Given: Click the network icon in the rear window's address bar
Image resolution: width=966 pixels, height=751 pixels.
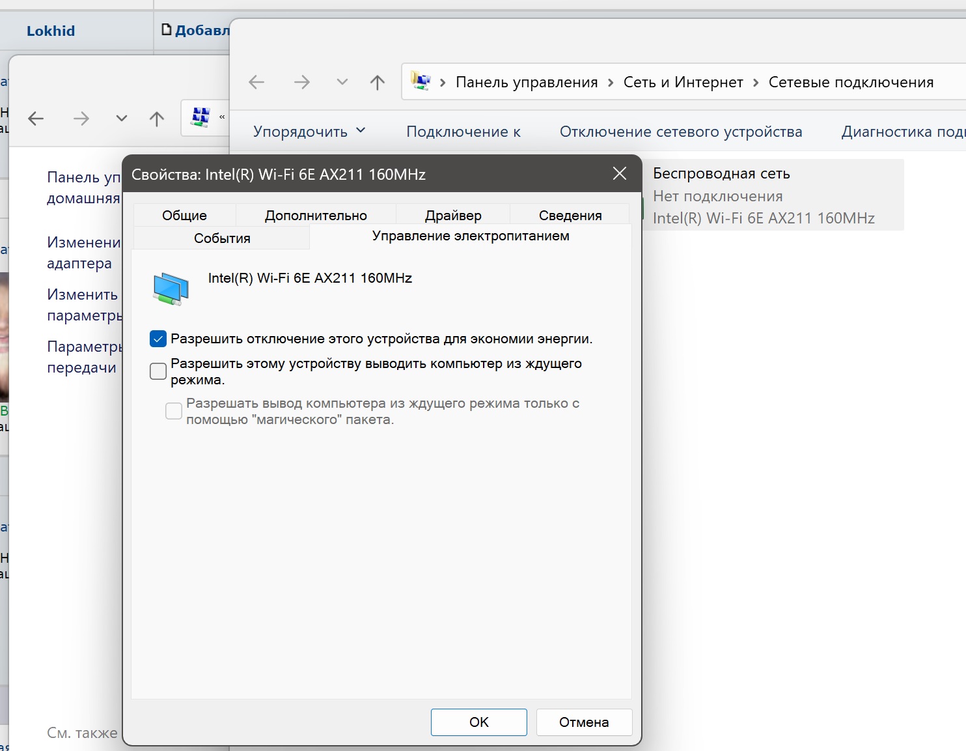Looking at the screenshot, I should (200, 117).
